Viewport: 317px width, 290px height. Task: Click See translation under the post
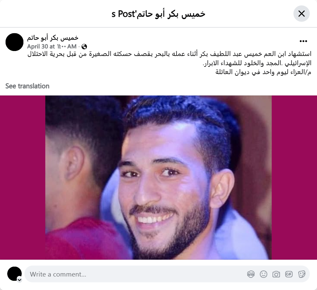tap(27, 86)
